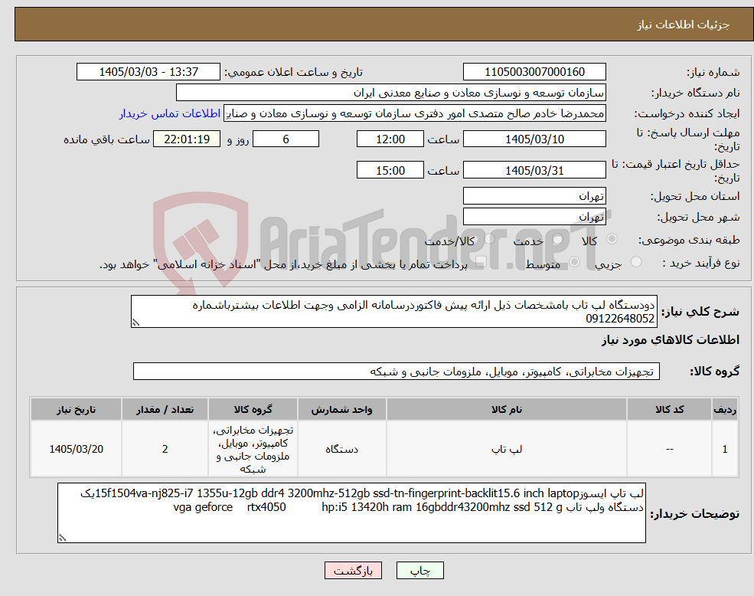The image size is (754, 596).
Task: Click the تعداد / مقدار column header
Action: pyautogui.click(x=165, y=409)
